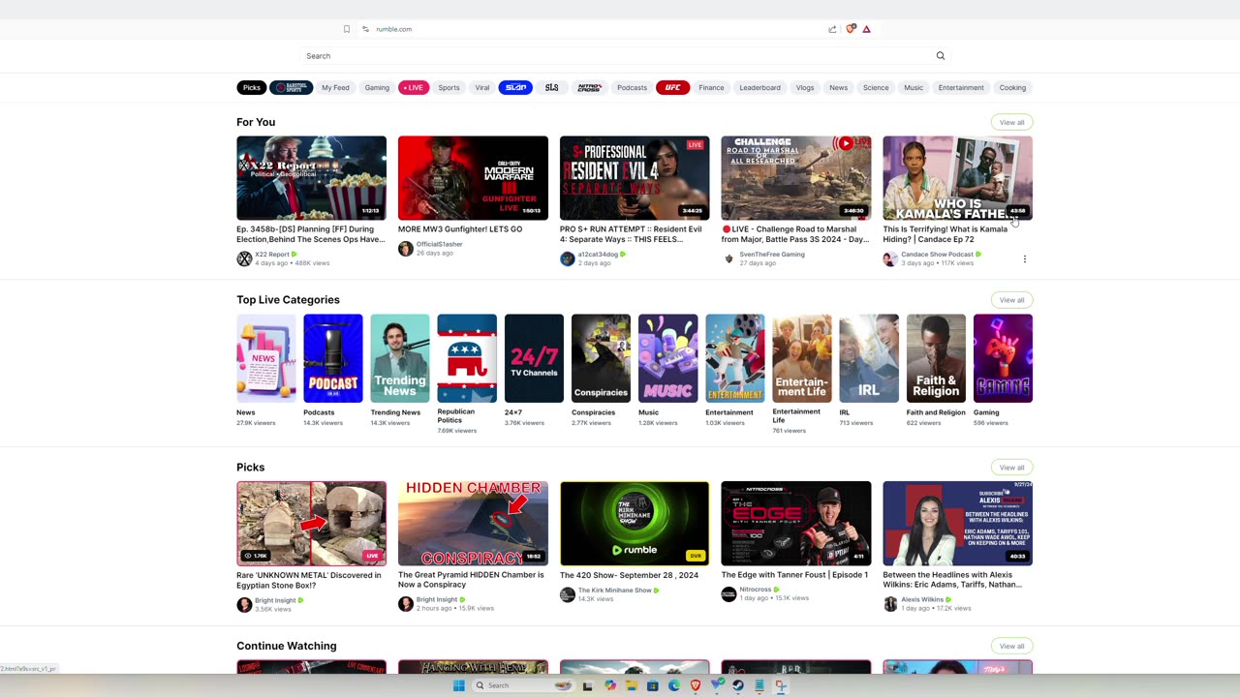Open the Brave Shields lion icon

(x=851, y=29)
